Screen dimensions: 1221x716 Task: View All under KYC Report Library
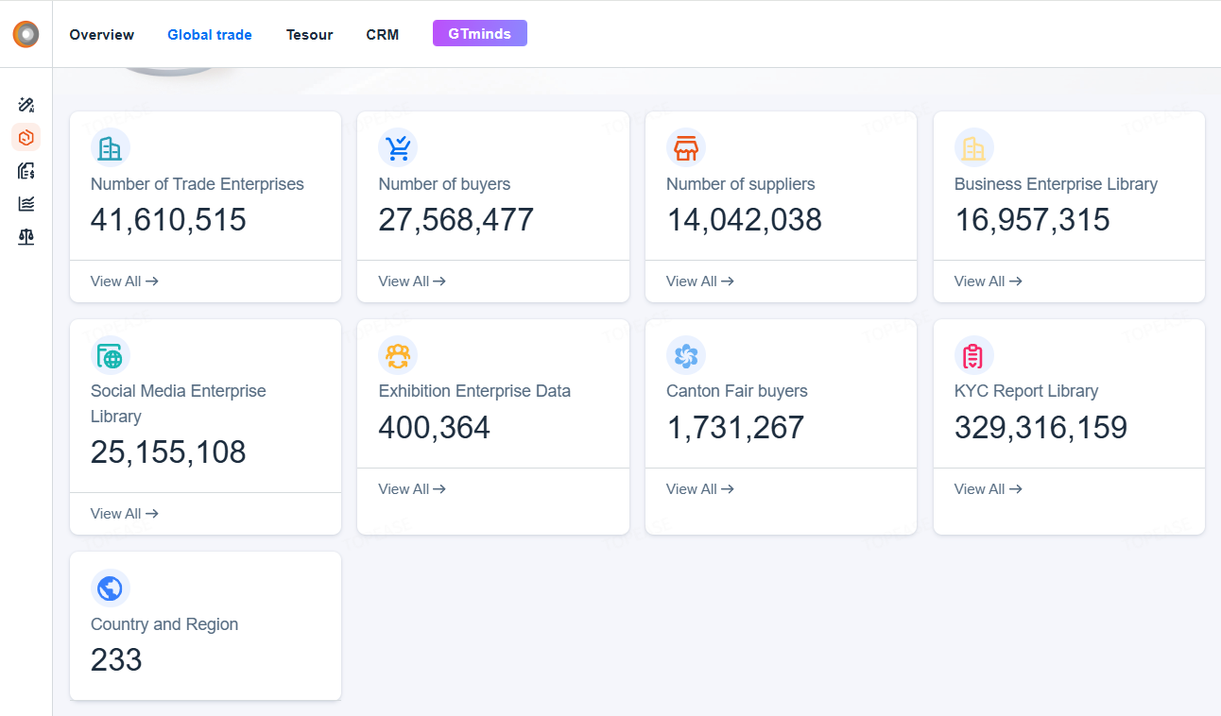pos(989,489)
